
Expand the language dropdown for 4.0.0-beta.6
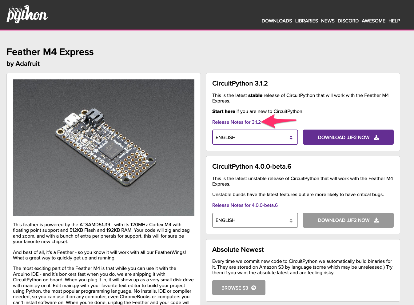coord(255,220)
